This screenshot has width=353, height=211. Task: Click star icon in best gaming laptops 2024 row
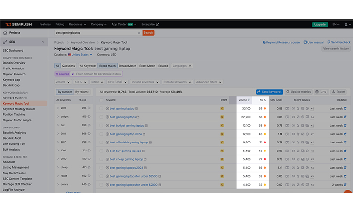click(298, 168)
